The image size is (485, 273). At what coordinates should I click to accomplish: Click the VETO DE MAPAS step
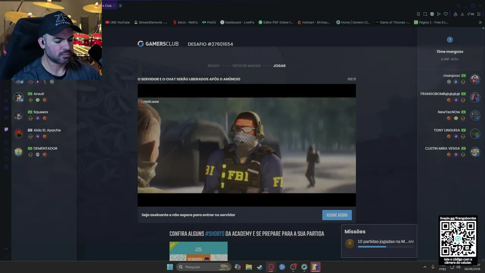246,66
